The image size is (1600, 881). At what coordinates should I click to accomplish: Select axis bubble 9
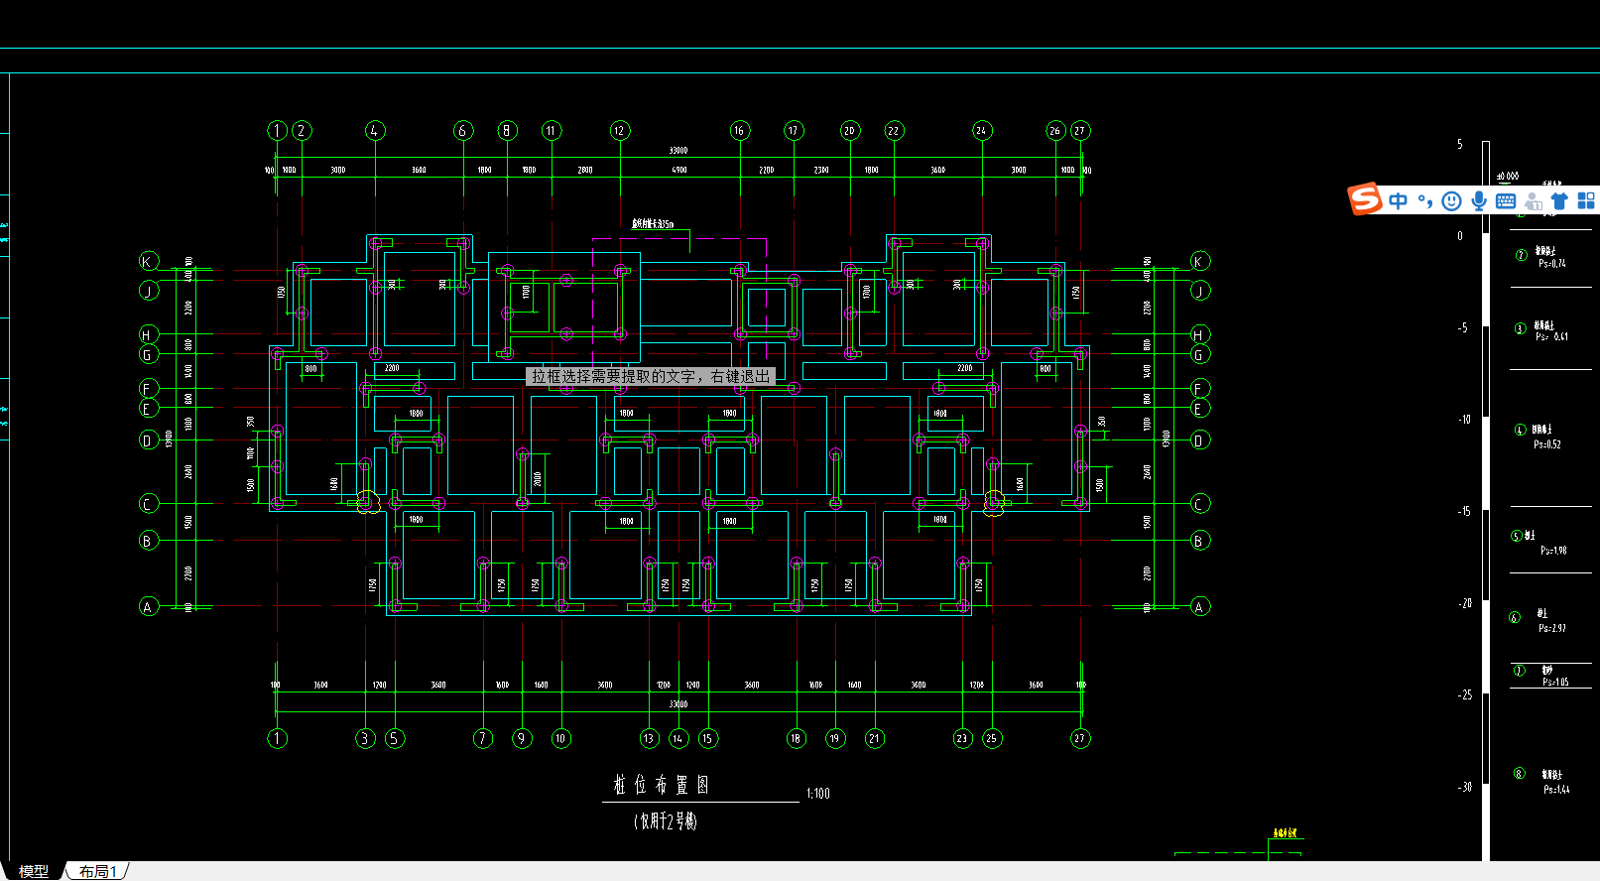coord(522,738)
